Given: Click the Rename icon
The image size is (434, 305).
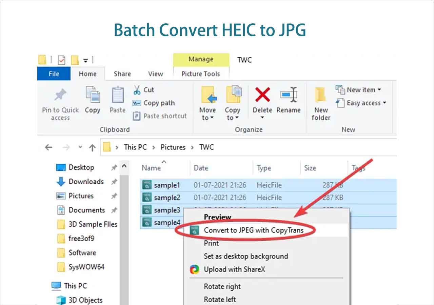Looking at the screenshot, I should pyautogui.click(x=289, y=95).
